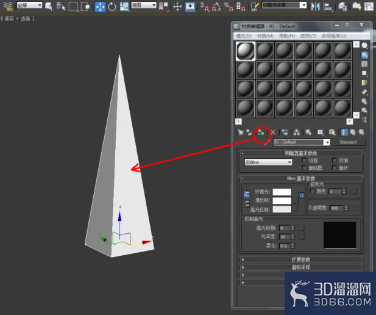Open the 全部 selection filter dropdown
The image size is (376, 315).
tap(29, 5)
